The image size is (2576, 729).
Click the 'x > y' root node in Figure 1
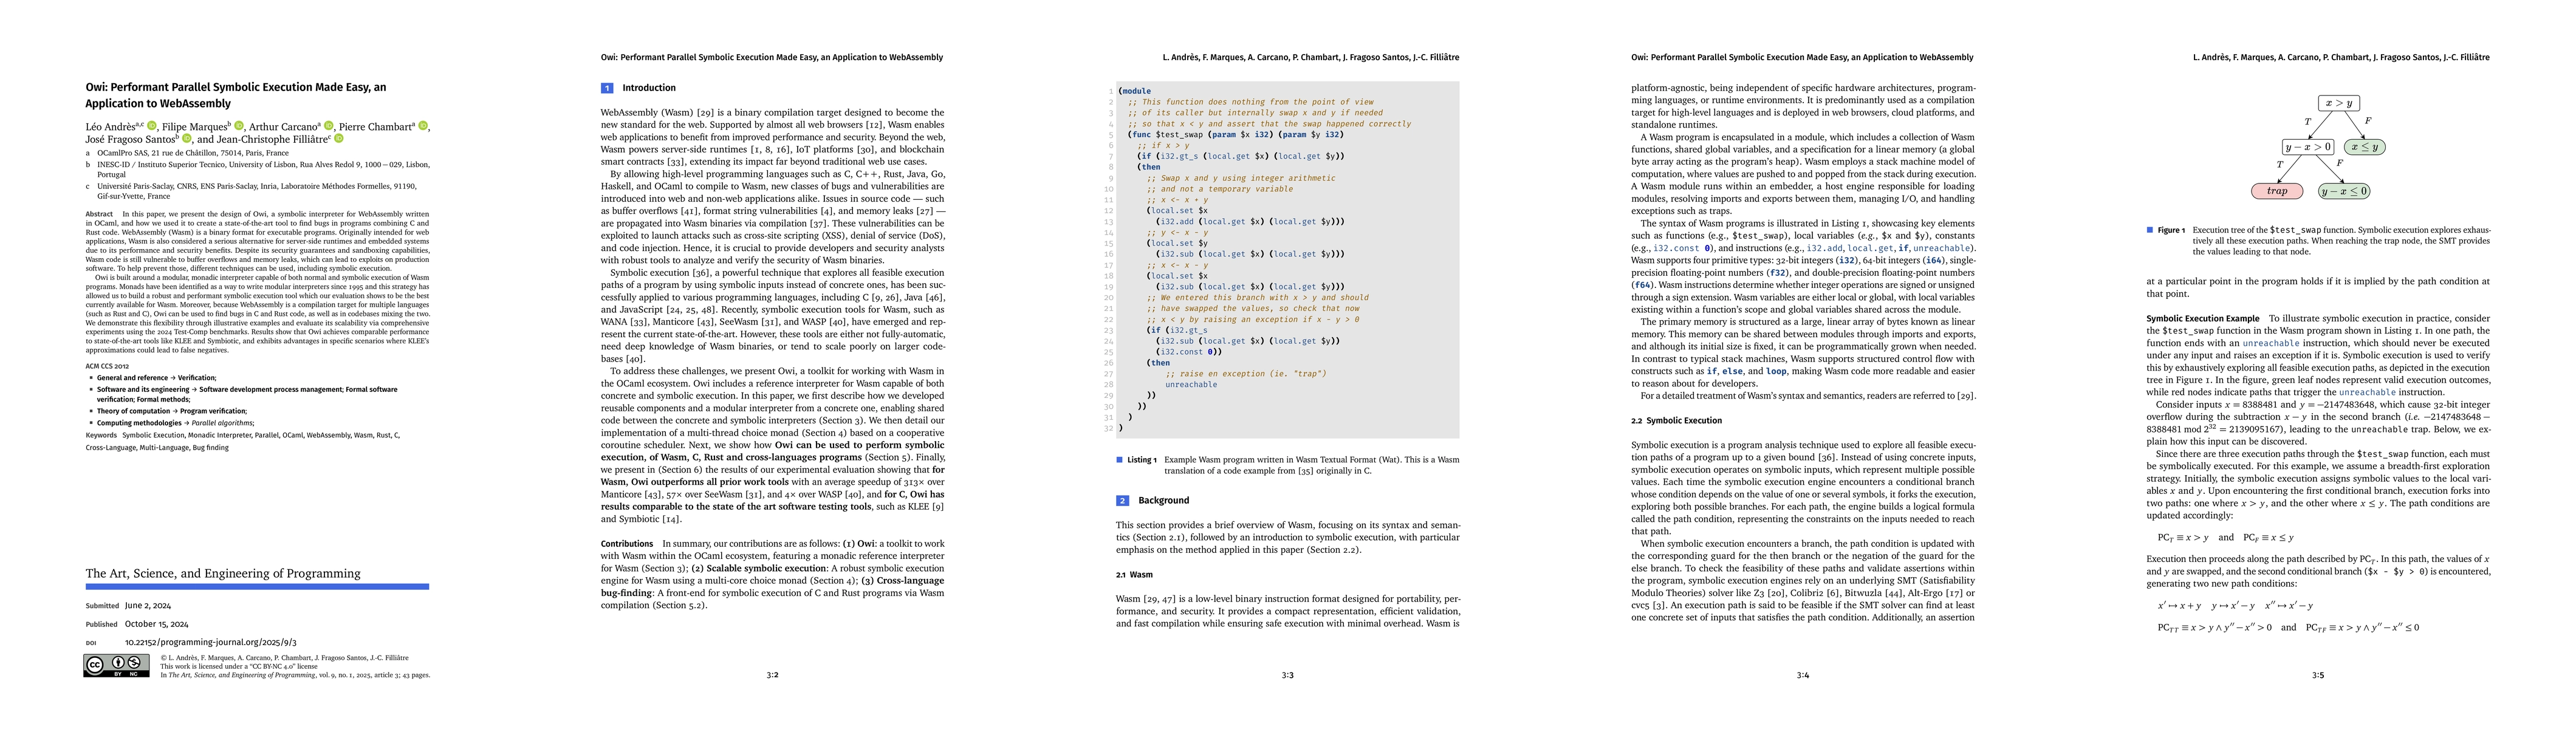point(2339,103)
